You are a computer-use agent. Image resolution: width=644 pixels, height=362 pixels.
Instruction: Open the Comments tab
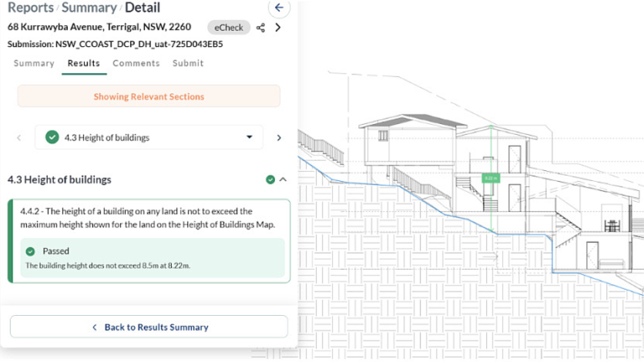pyautogui.click(x=136, y=64)
